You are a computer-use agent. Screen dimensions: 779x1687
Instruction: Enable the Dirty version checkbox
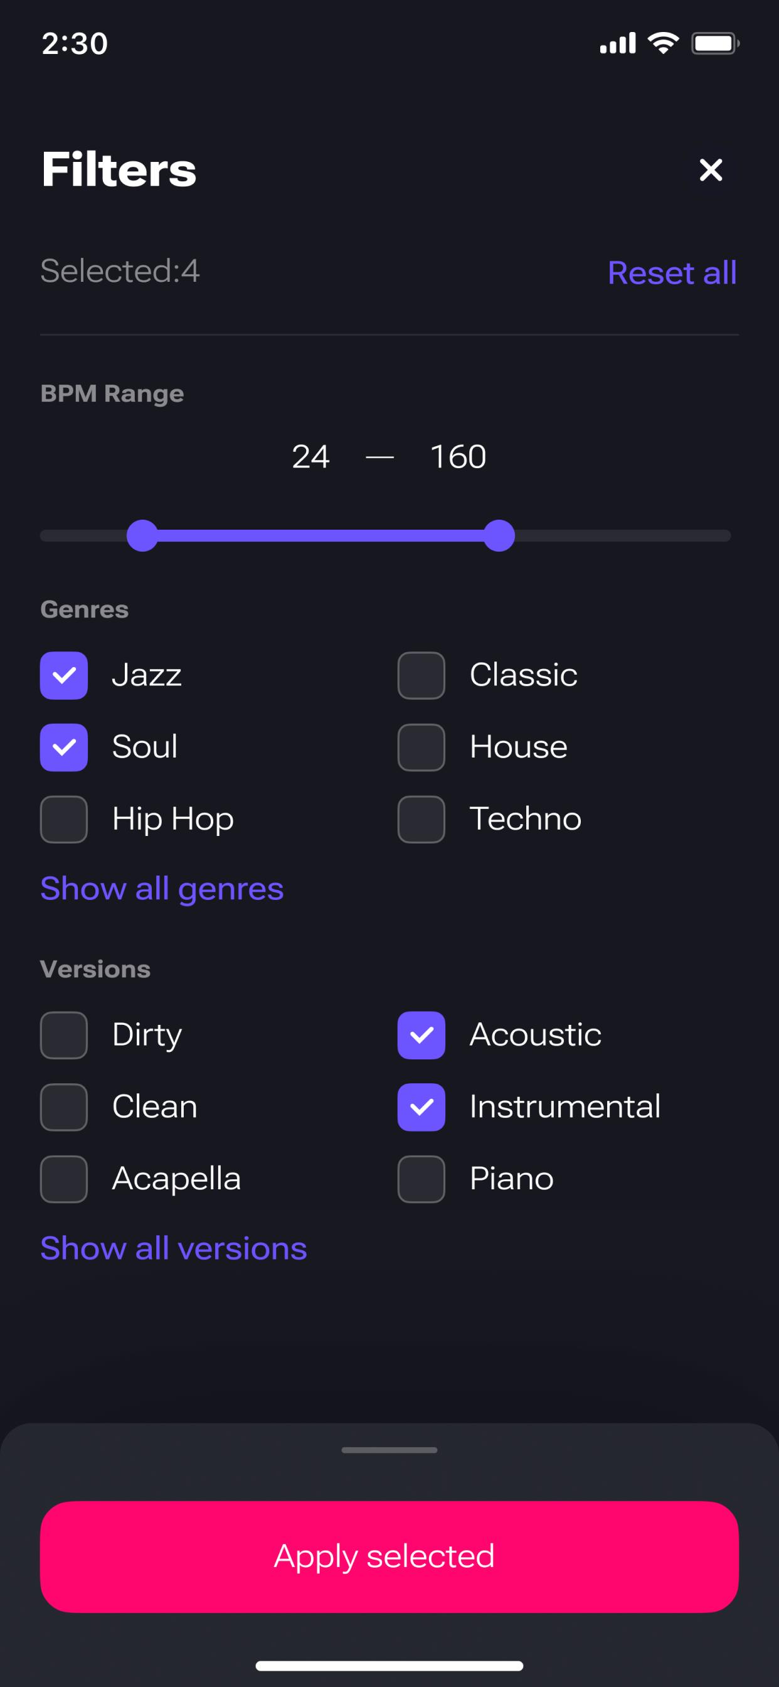64,1036
